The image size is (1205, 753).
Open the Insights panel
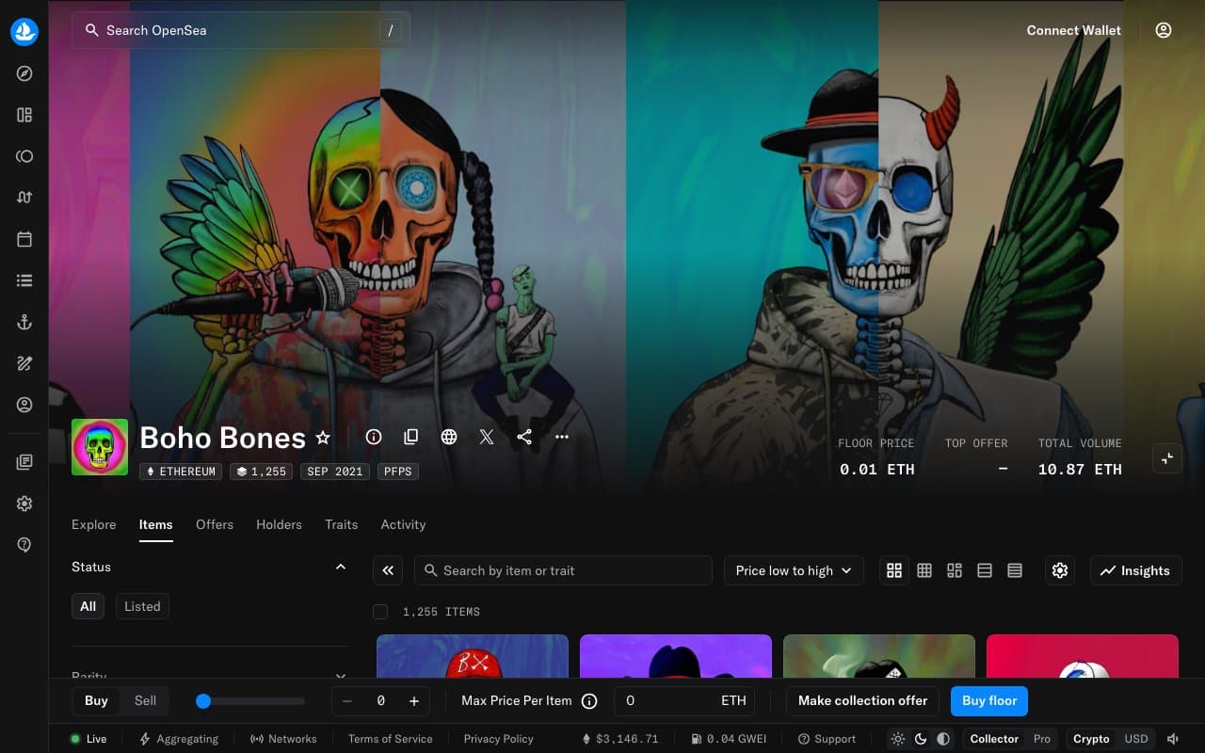[x=1134, y=570]
